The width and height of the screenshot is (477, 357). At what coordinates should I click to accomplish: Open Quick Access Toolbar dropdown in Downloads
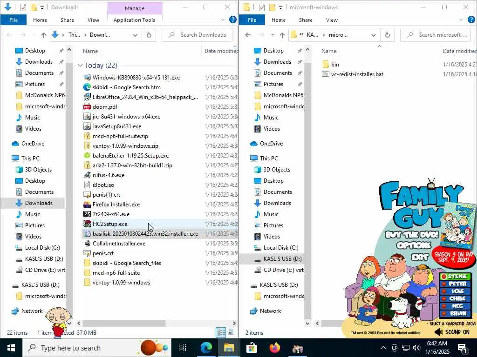[x=42, y=7]
